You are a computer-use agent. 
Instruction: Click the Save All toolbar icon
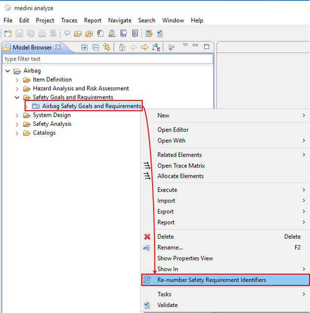pos(31,33)
